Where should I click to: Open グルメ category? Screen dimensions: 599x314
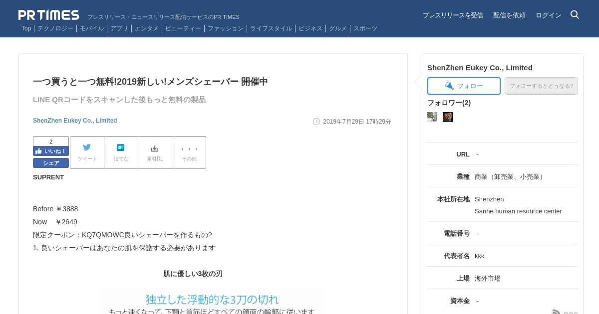[338, 28]
